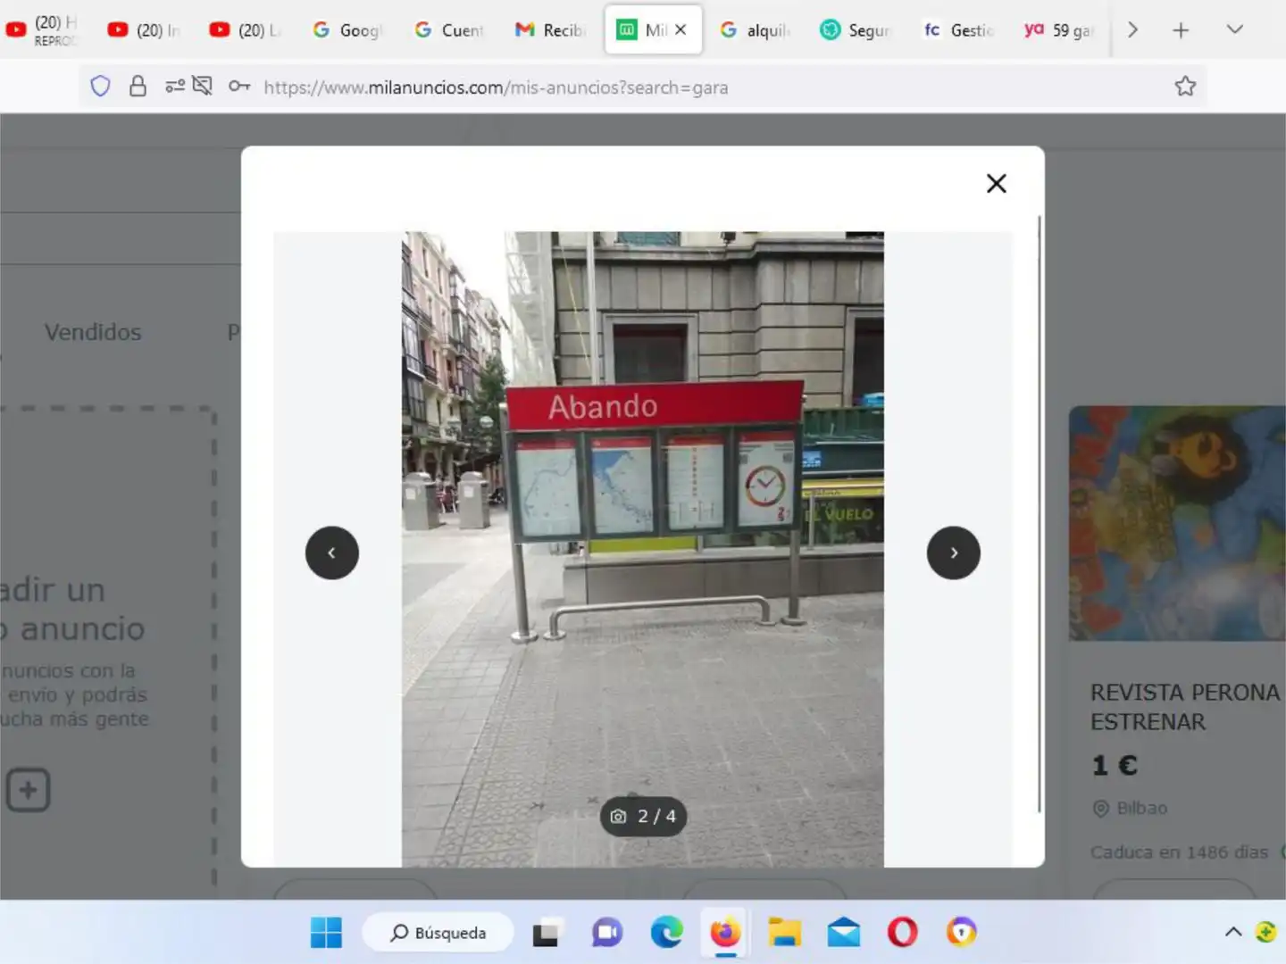Screen dimensions: 1286x964
Task: Close the photo gallery modal
Action: (996, 183)
